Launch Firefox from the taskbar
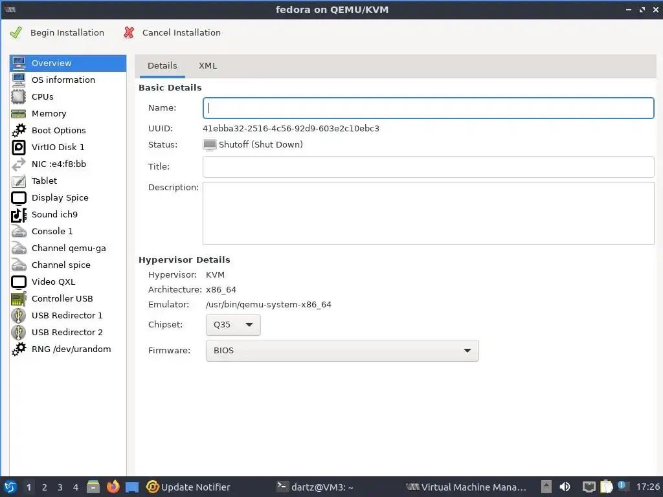Viewport: 663px width, 497px height. 113,487
